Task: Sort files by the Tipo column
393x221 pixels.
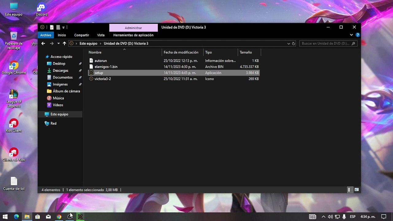Action: 220,52
